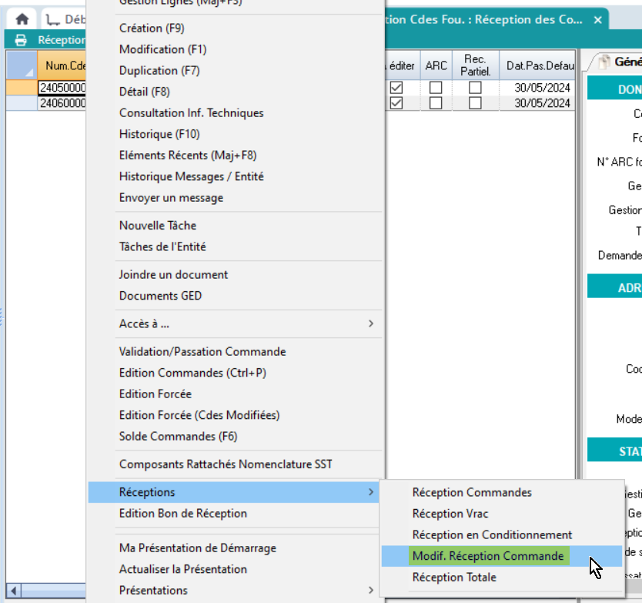This screenshot has width=642, height=603.
Task: Choose Solde Commandes (F6)
Action: pos(179,437)
